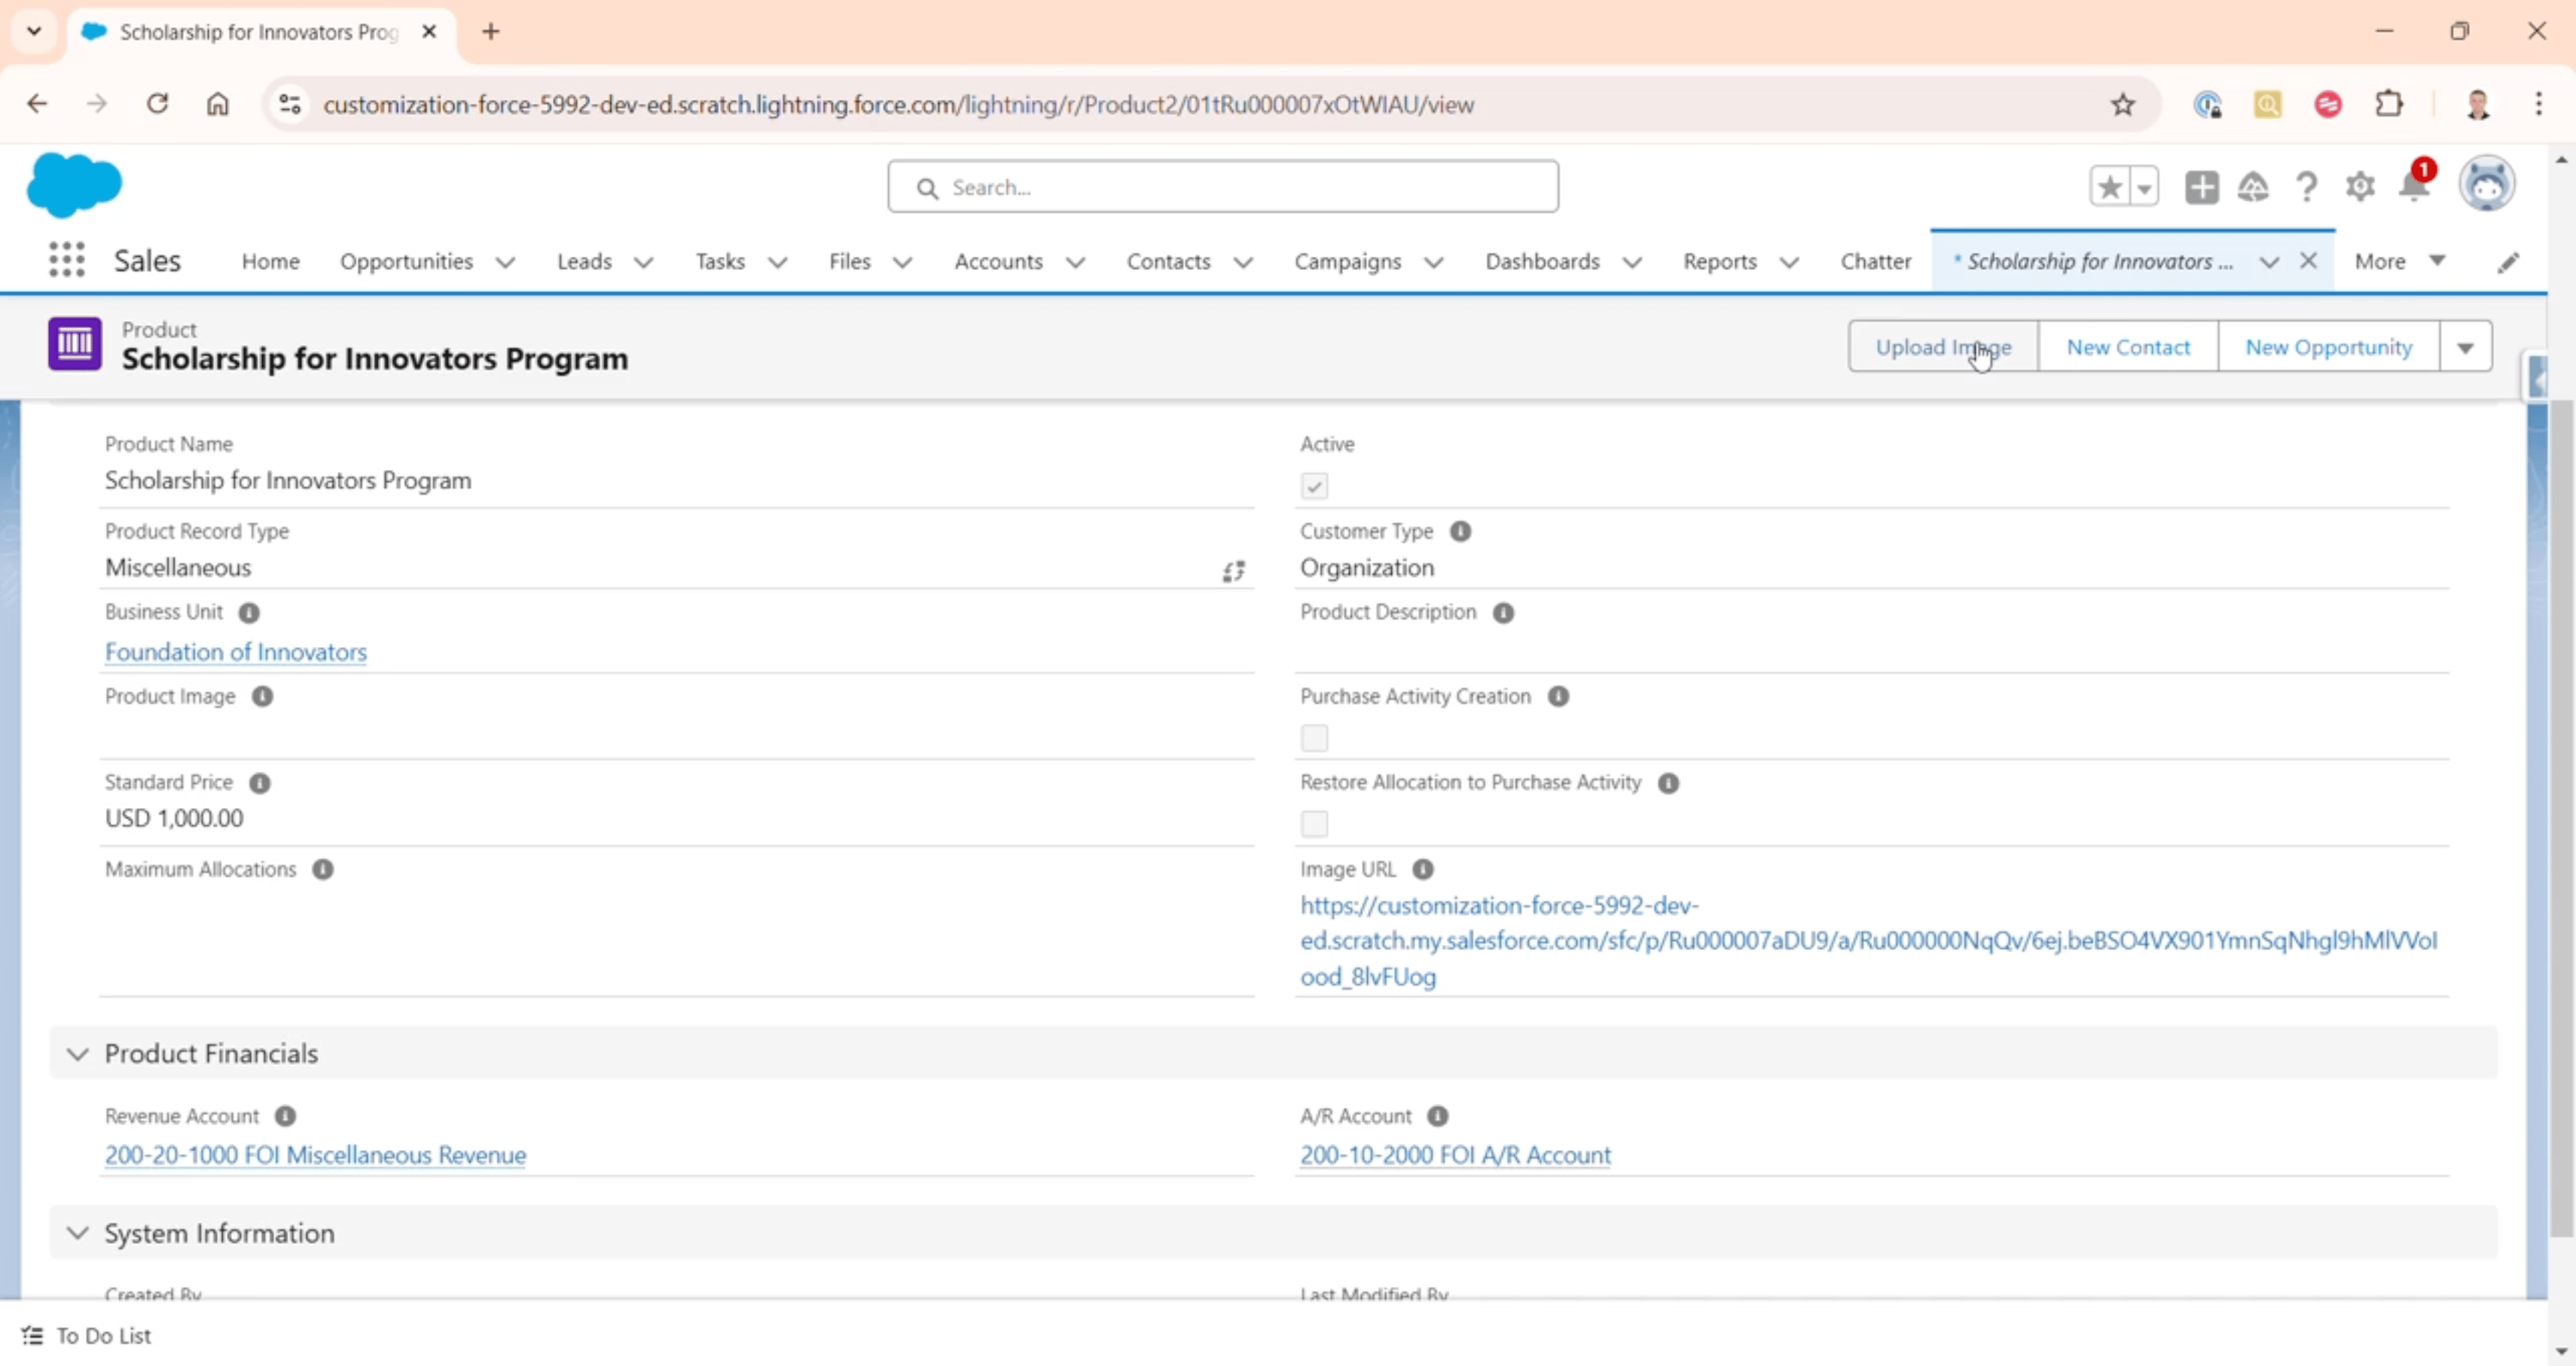Open the Setup gear icon
Screen dimensions: 2576x1366
[x=2360, y=187]
